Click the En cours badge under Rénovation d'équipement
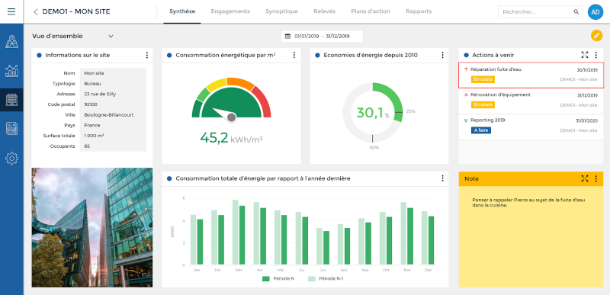The width and height of the screenshot is (610, 295). (483, 105)
